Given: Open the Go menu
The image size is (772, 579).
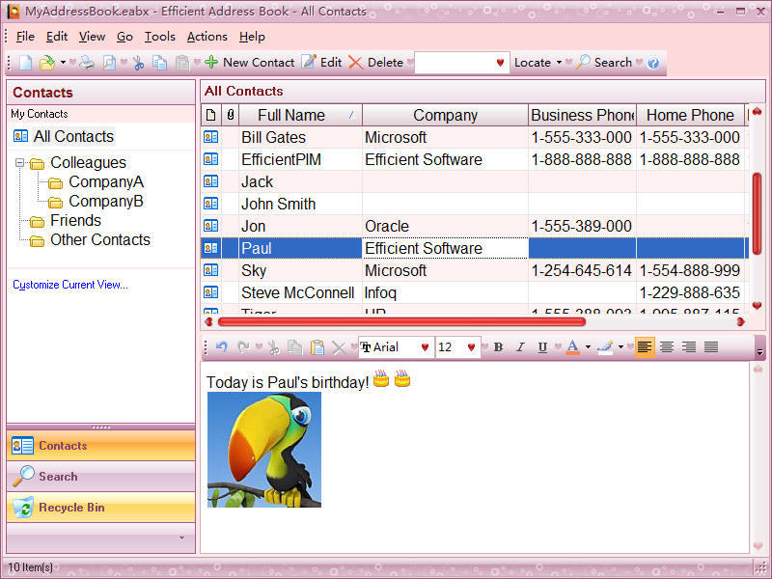Looking at the screenshot, I should pos(124,37).
